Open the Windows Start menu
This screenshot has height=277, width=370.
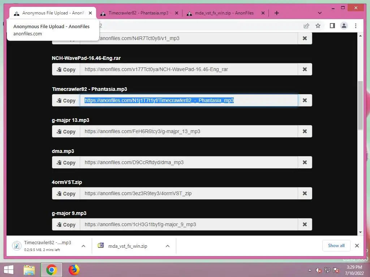pos(9,270)
